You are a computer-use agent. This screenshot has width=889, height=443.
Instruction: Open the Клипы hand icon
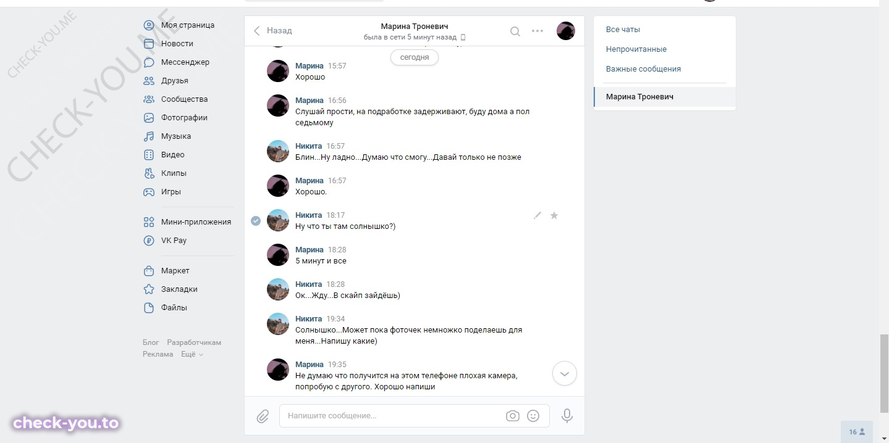(149, 173)
